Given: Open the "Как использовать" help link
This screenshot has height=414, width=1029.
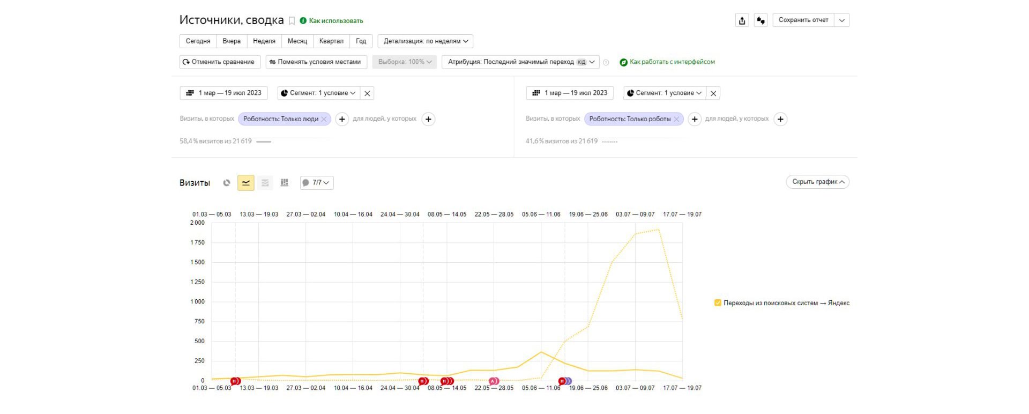Looking at the screenshot, I should point(335,21).
